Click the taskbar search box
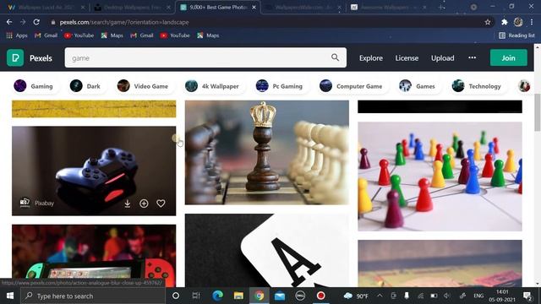The image size is (541, 304). tap(93, 296)
